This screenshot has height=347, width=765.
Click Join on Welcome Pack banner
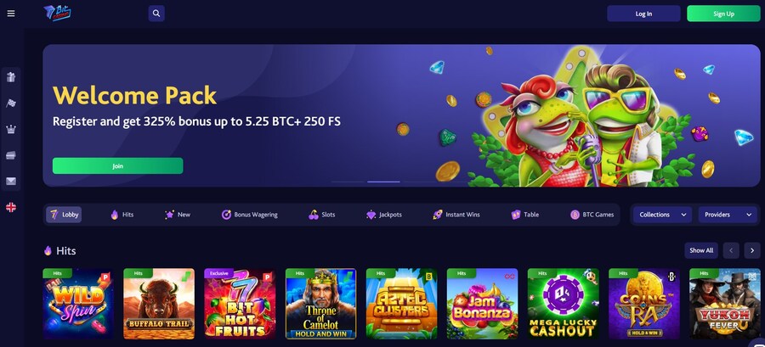(117, 166)
